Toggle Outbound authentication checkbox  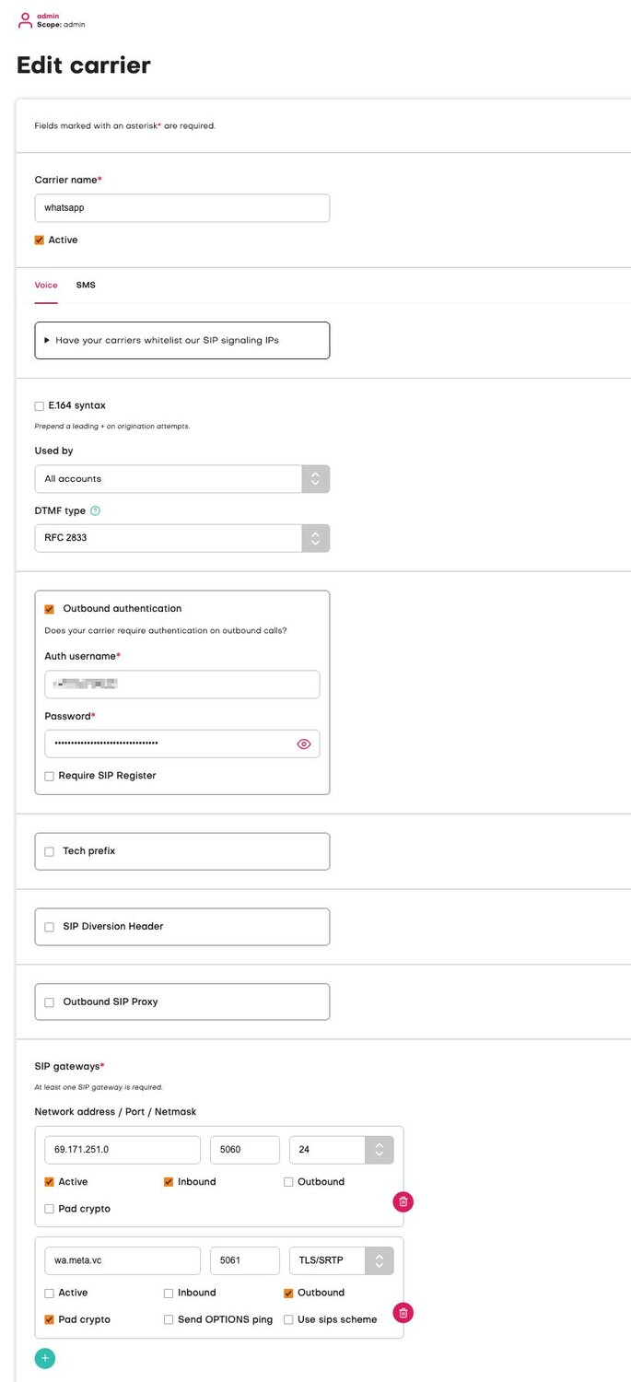tap(50, 609)
